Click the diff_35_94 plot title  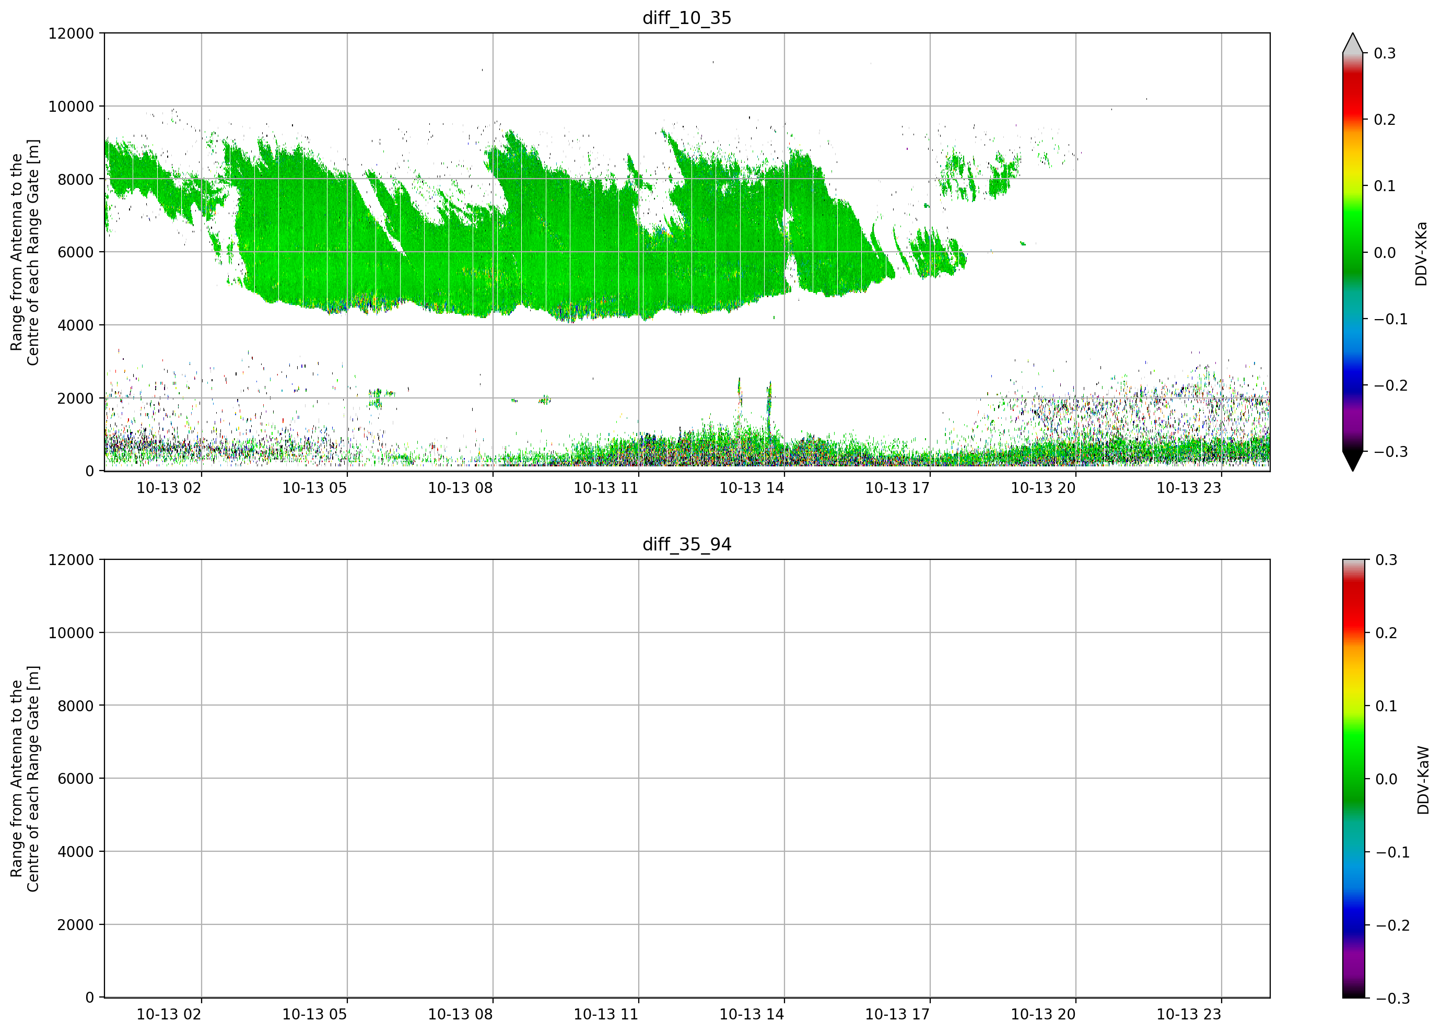click(x=687, y=545)
